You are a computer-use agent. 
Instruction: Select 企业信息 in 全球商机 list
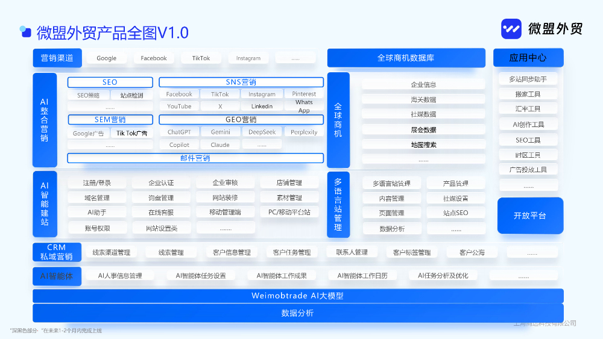coord(423,84)
